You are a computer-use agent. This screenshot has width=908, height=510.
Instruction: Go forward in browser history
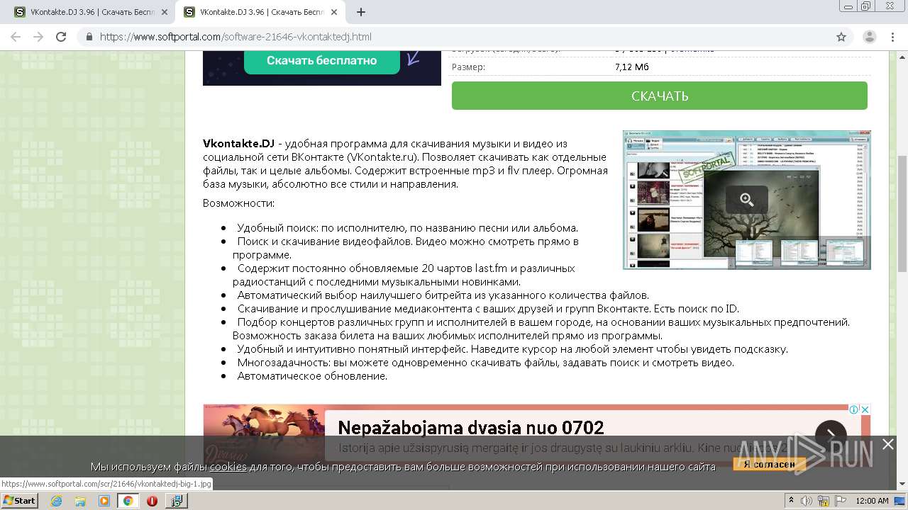click(x=38, y=37)
